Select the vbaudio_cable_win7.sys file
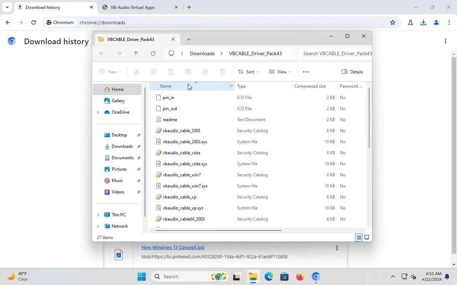Image resolution: width=457 pixels, height=285 pixels. point(185,186)
